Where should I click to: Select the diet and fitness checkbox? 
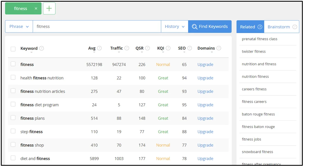13,158
